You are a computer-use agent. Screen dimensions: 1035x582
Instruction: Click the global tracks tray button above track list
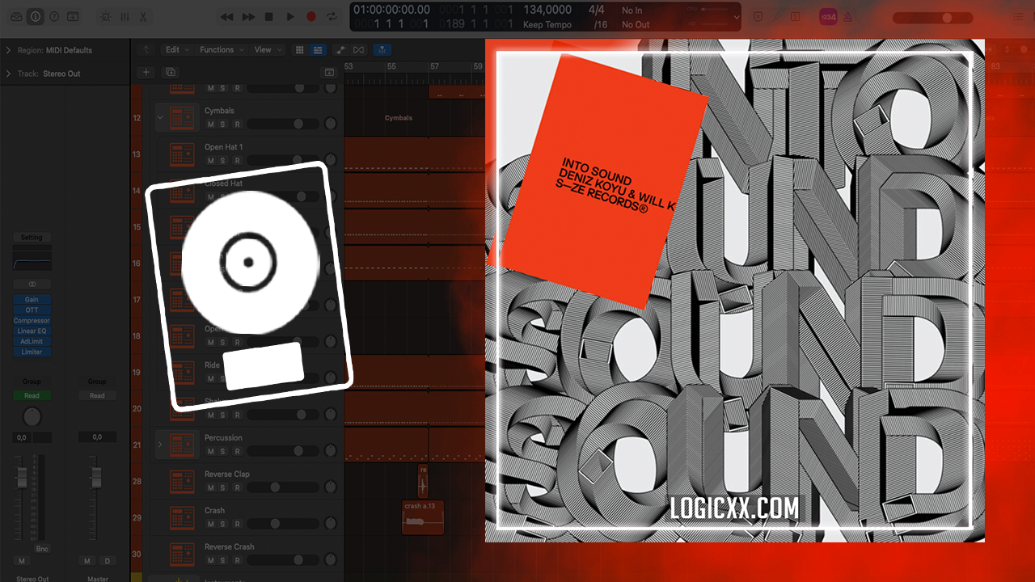coord(329,72)
